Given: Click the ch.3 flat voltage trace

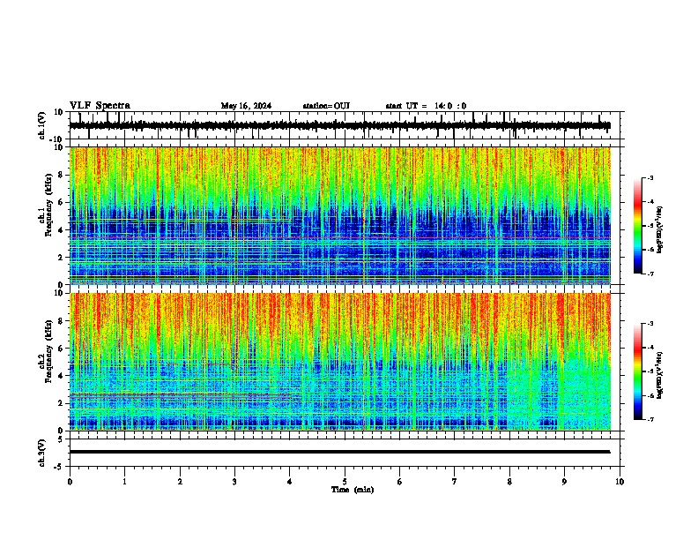Looking at the screenshot, I should coord(339,452).
